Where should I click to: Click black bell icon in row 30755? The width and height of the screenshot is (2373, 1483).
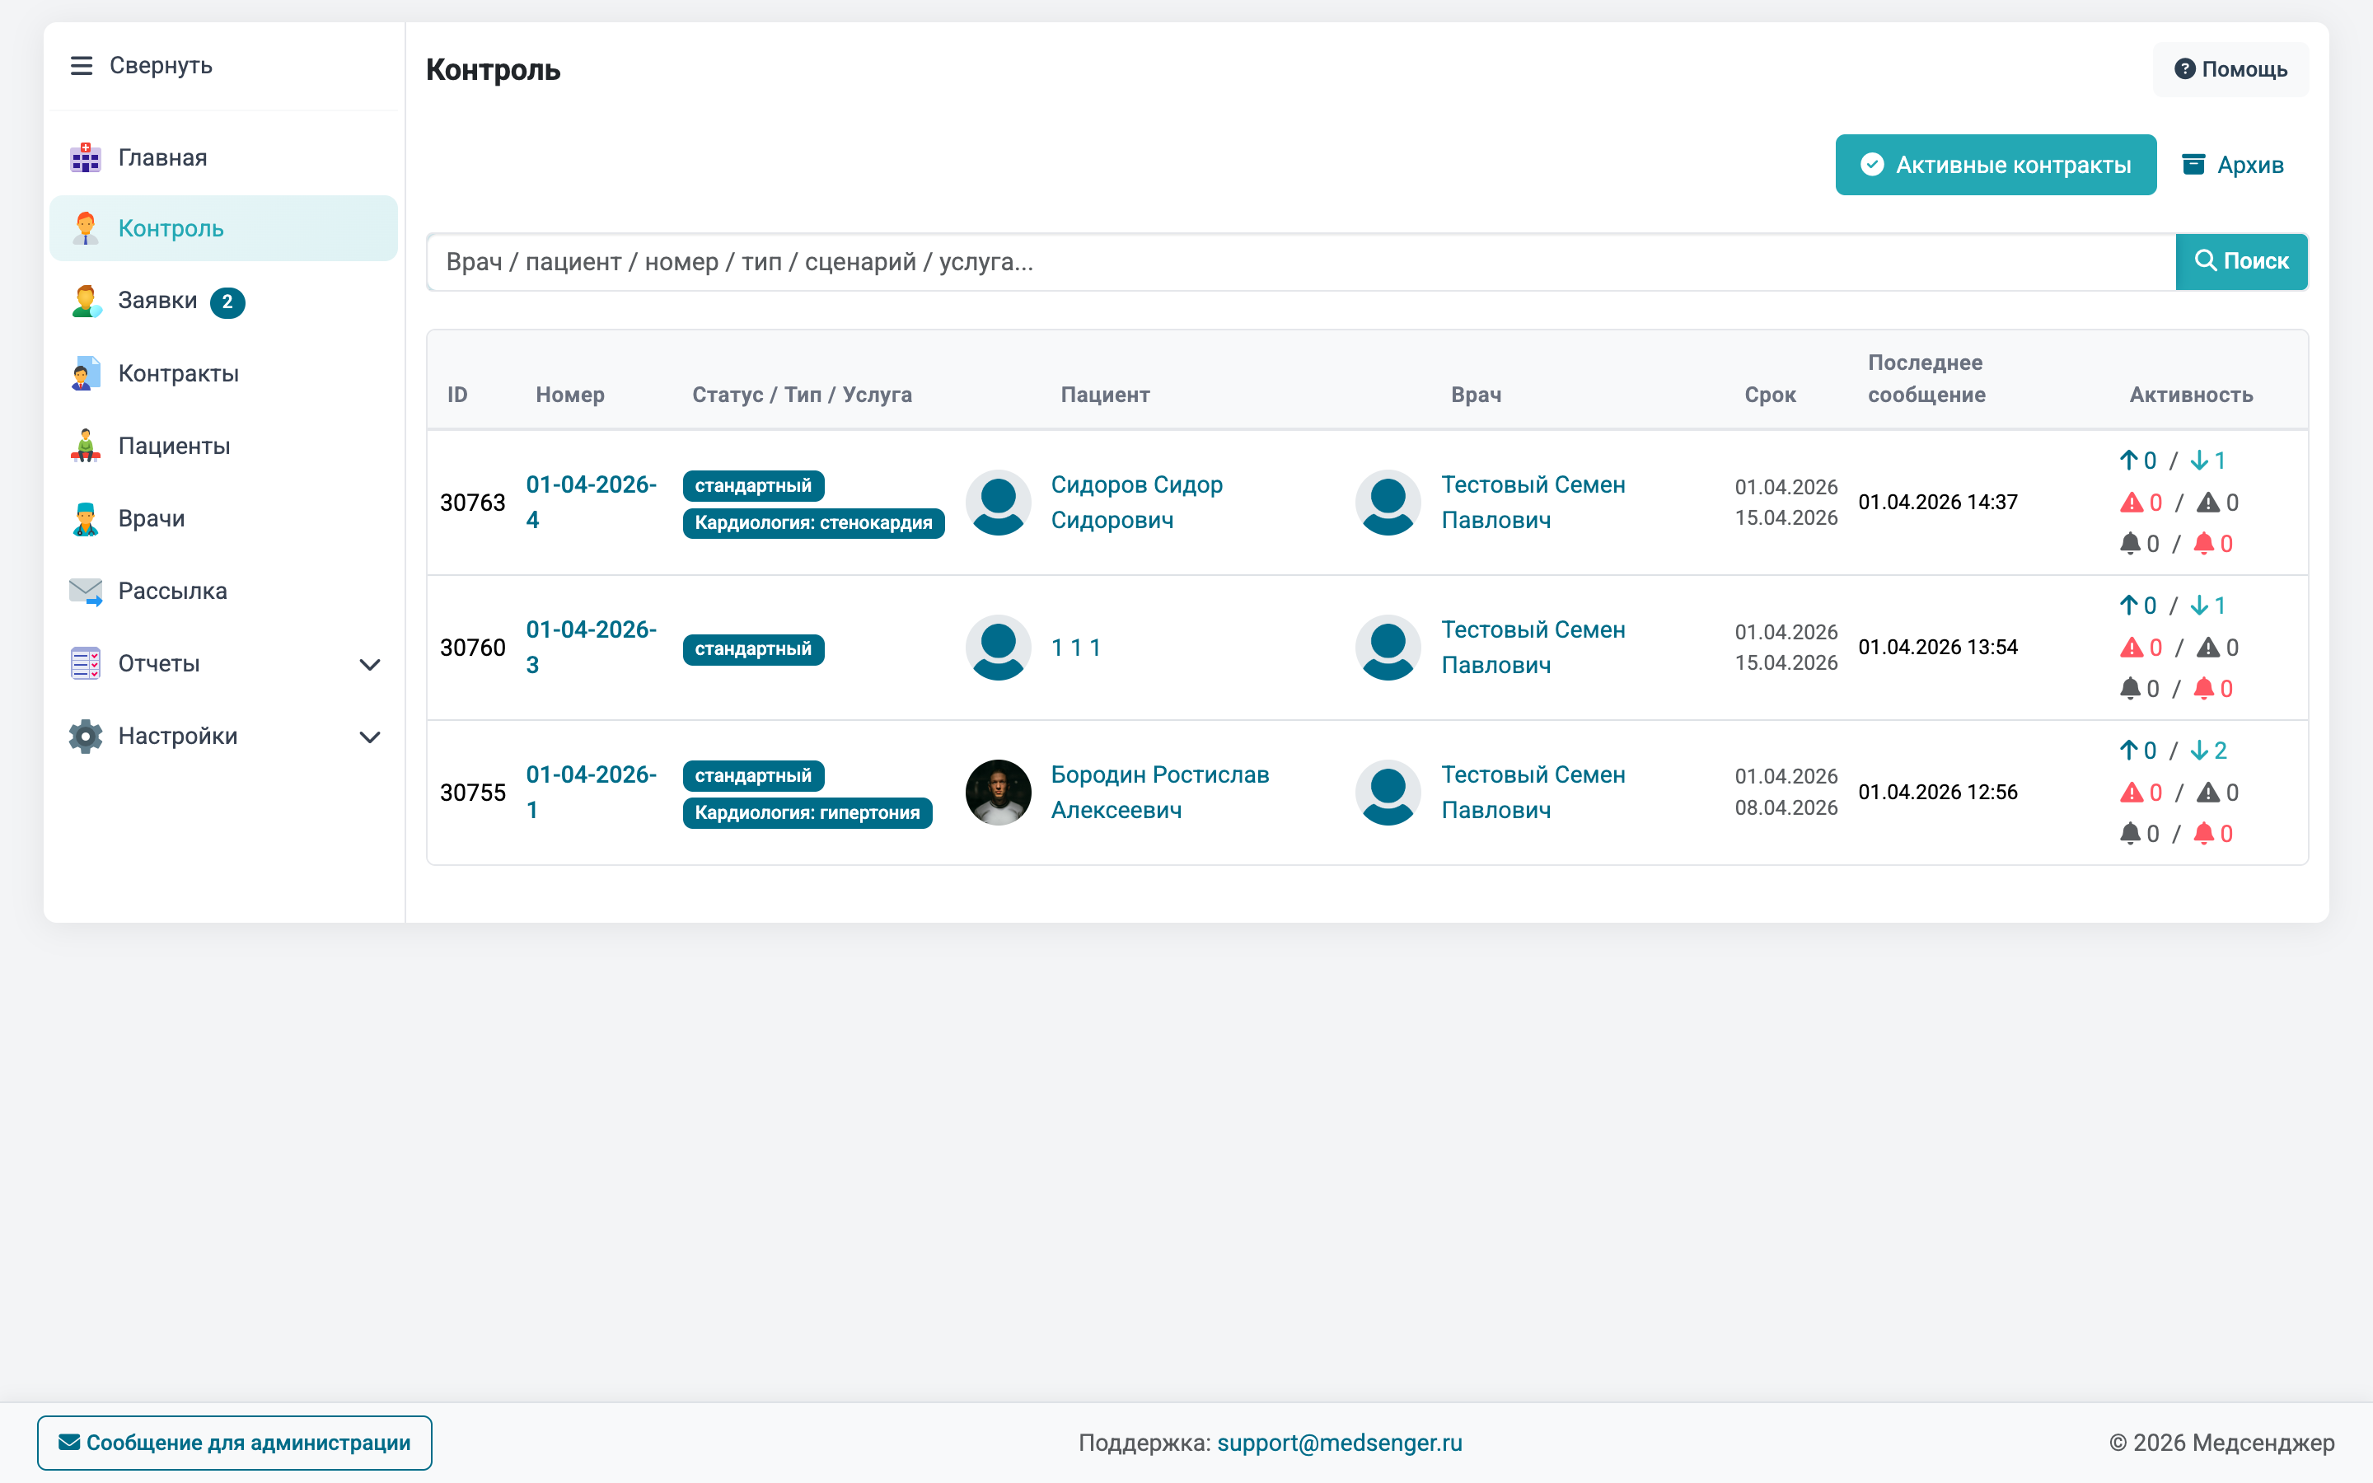click(x=2130, y=834)
